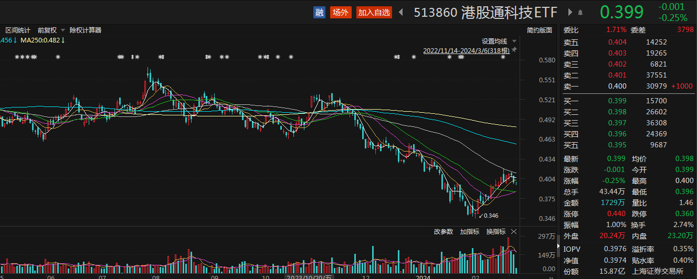Pin the date range with pushpin icon
Screen dimensions: 697x279
point(514,50)
